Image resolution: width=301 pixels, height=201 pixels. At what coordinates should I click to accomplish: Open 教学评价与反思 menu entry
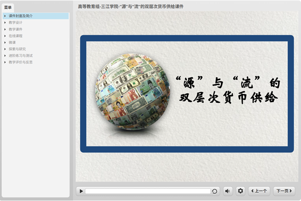coord(21,62)
